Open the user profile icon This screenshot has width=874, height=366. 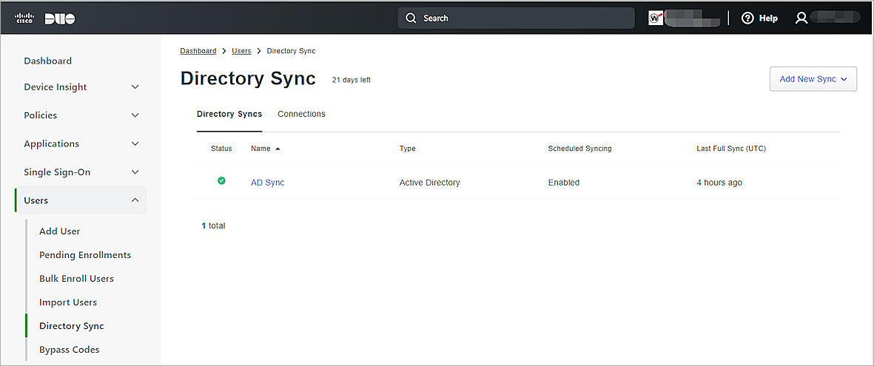801,18
